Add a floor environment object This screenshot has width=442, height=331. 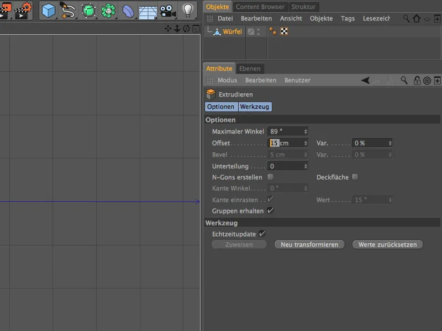(x=148, y=12)
